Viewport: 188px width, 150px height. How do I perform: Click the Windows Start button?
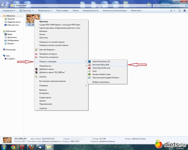pyautogui.click(x=4, y=147)
